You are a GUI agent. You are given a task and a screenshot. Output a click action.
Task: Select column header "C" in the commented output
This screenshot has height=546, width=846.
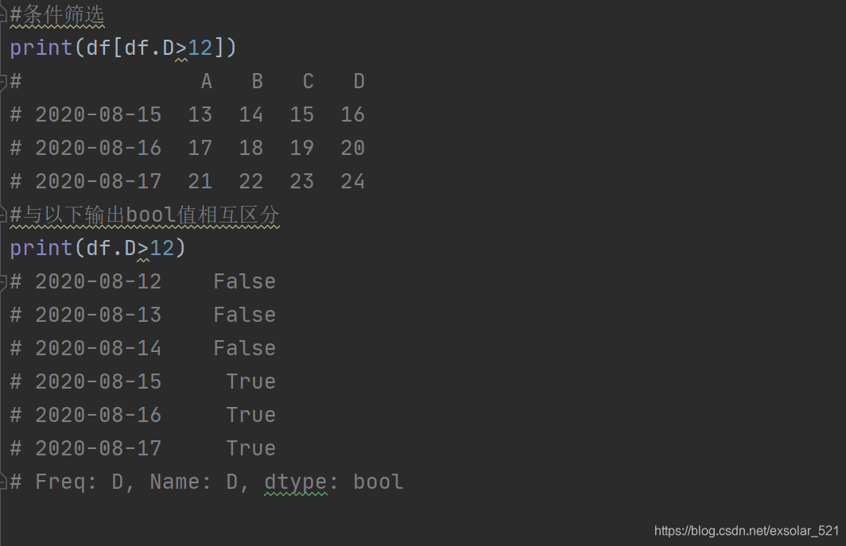[308, 82]
